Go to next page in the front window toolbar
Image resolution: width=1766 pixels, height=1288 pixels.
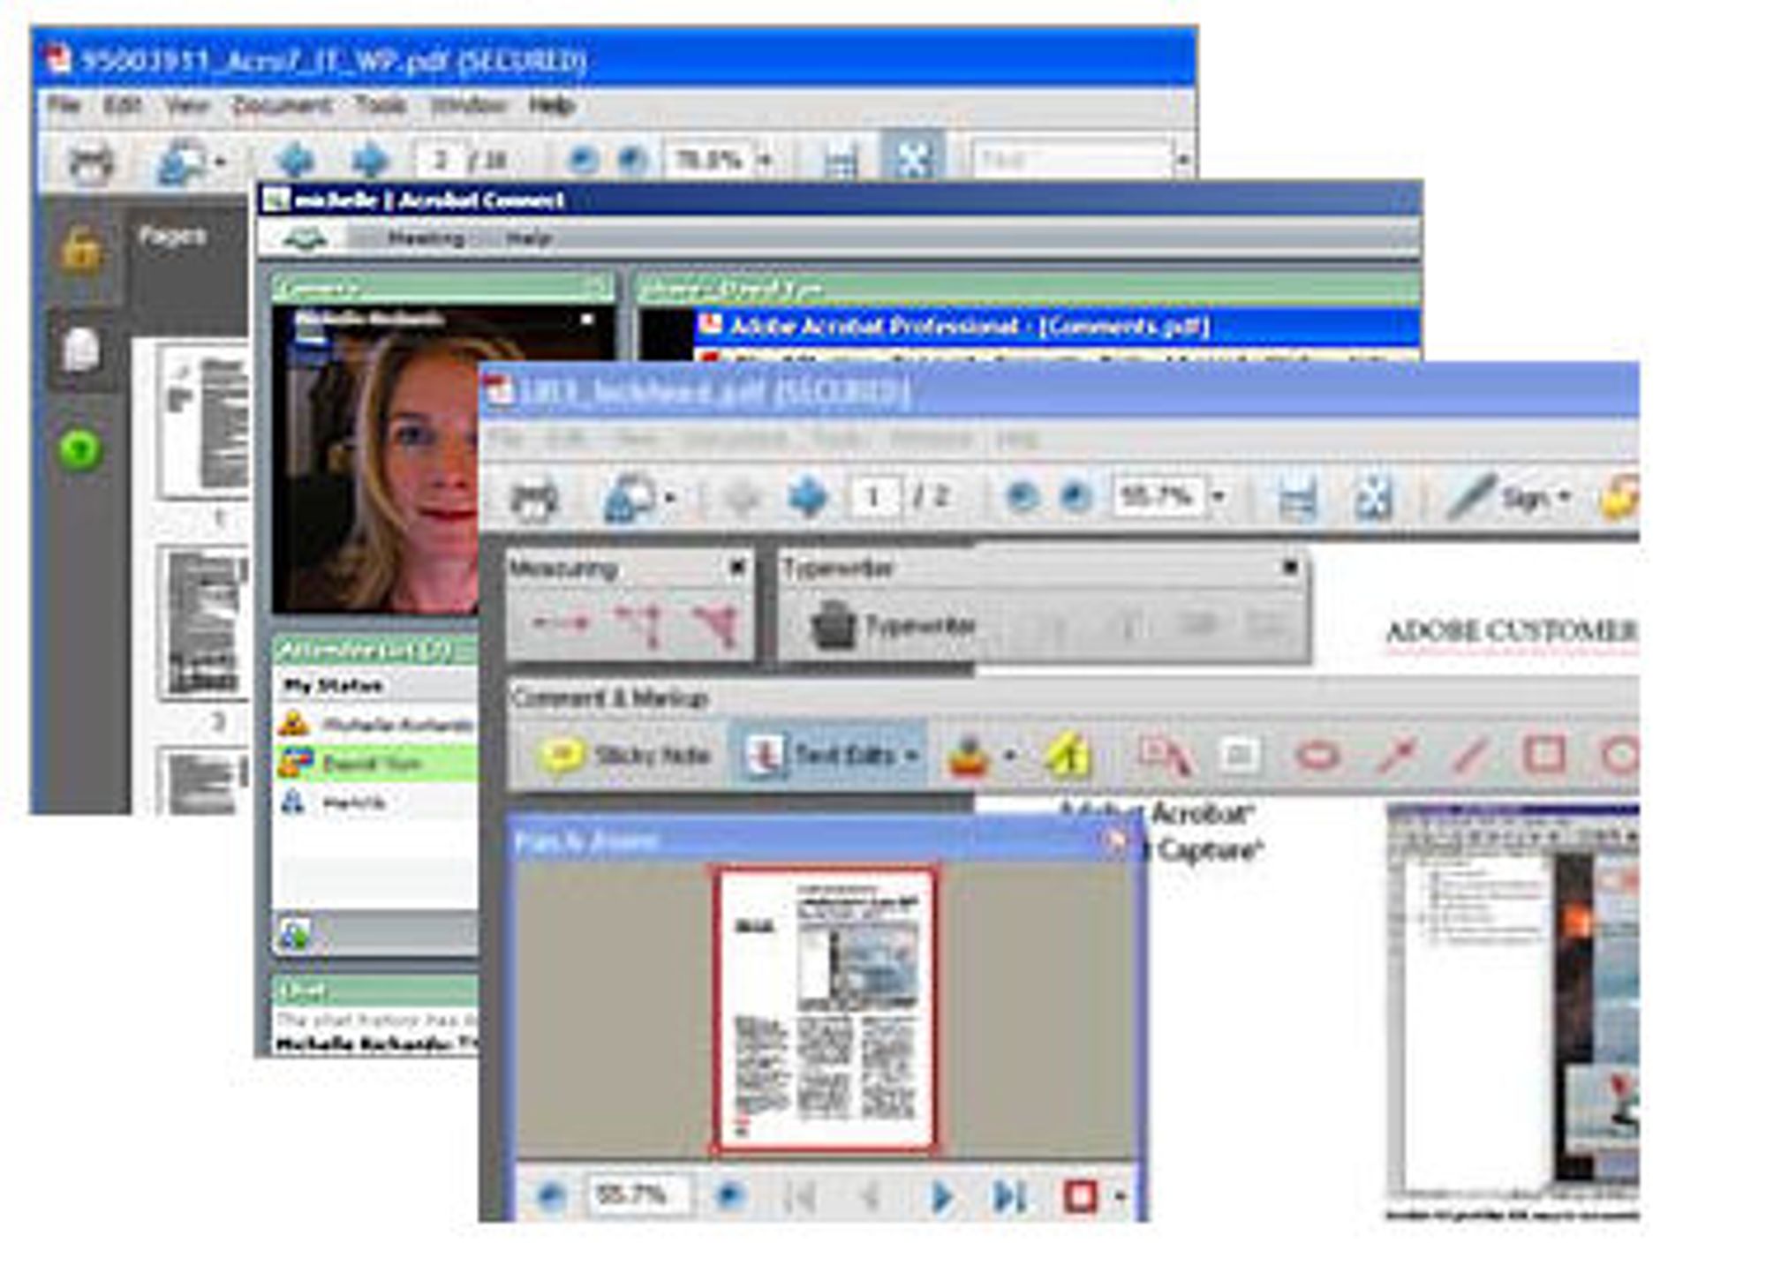[x=808, y=498]
